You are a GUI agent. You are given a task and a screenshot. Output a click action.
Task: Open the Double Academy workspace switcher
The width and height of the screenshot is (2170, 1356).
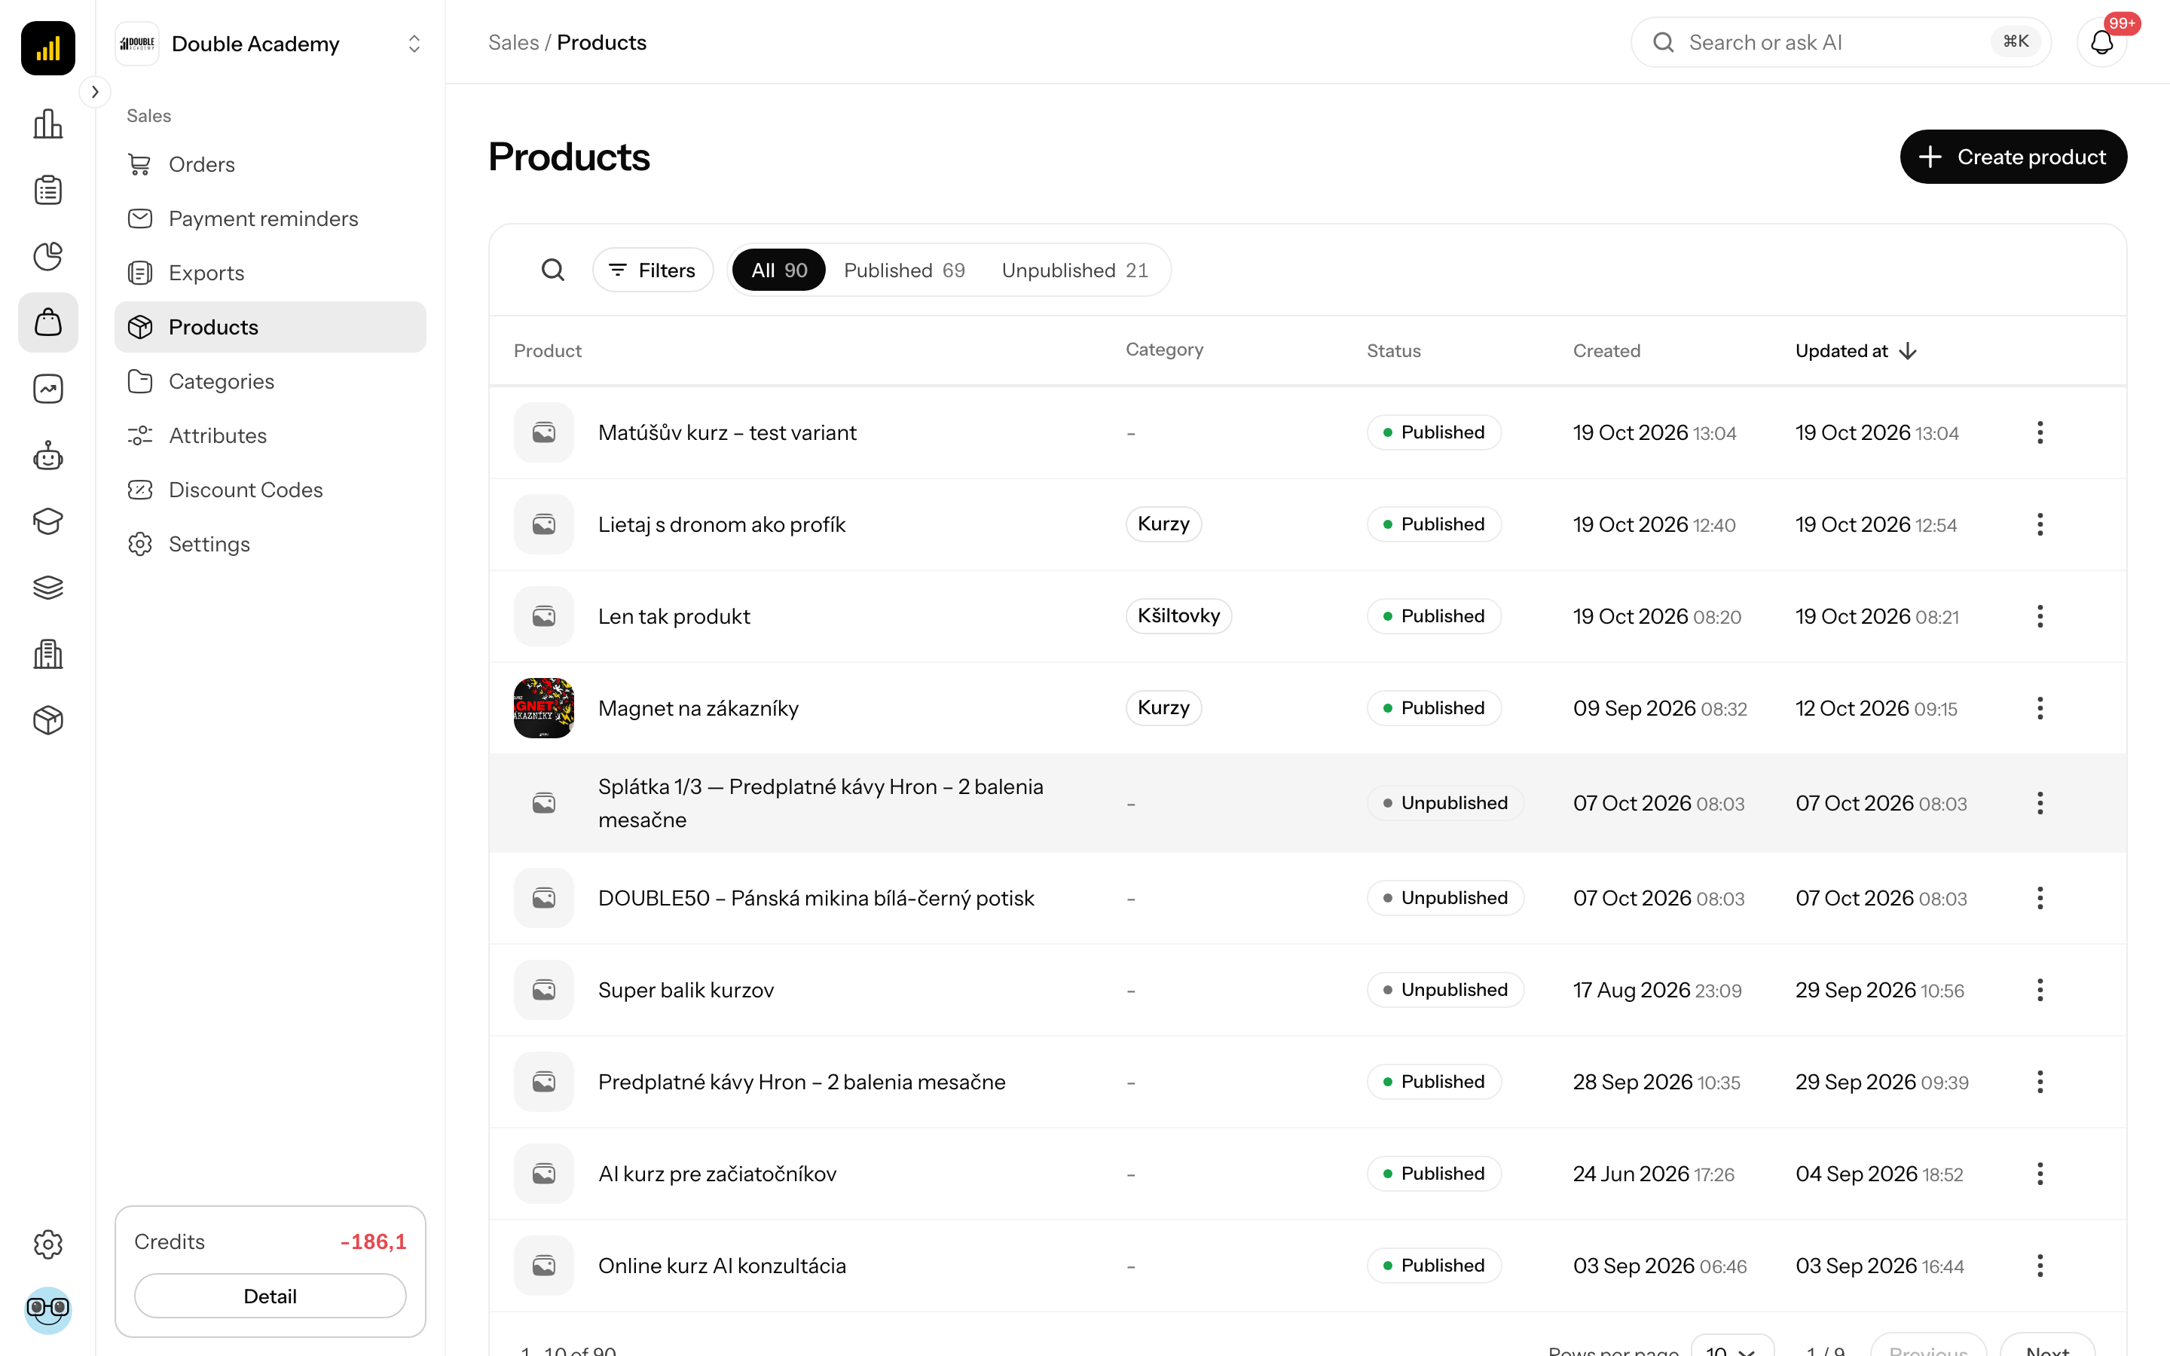(x=270, y=44)
